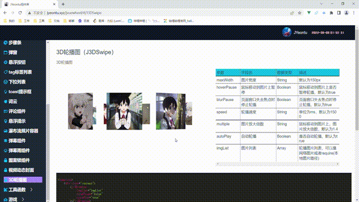Click the lock icon beside 视频动态封面

coord(6,170)
